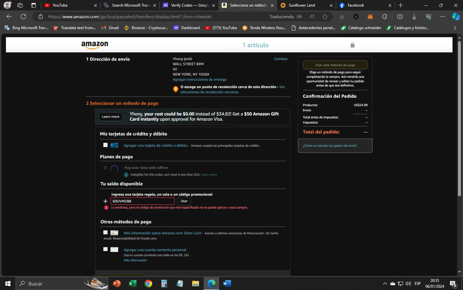
Task: Open Tenda Wireless Router bookmark
Action: tap(264, 28)
